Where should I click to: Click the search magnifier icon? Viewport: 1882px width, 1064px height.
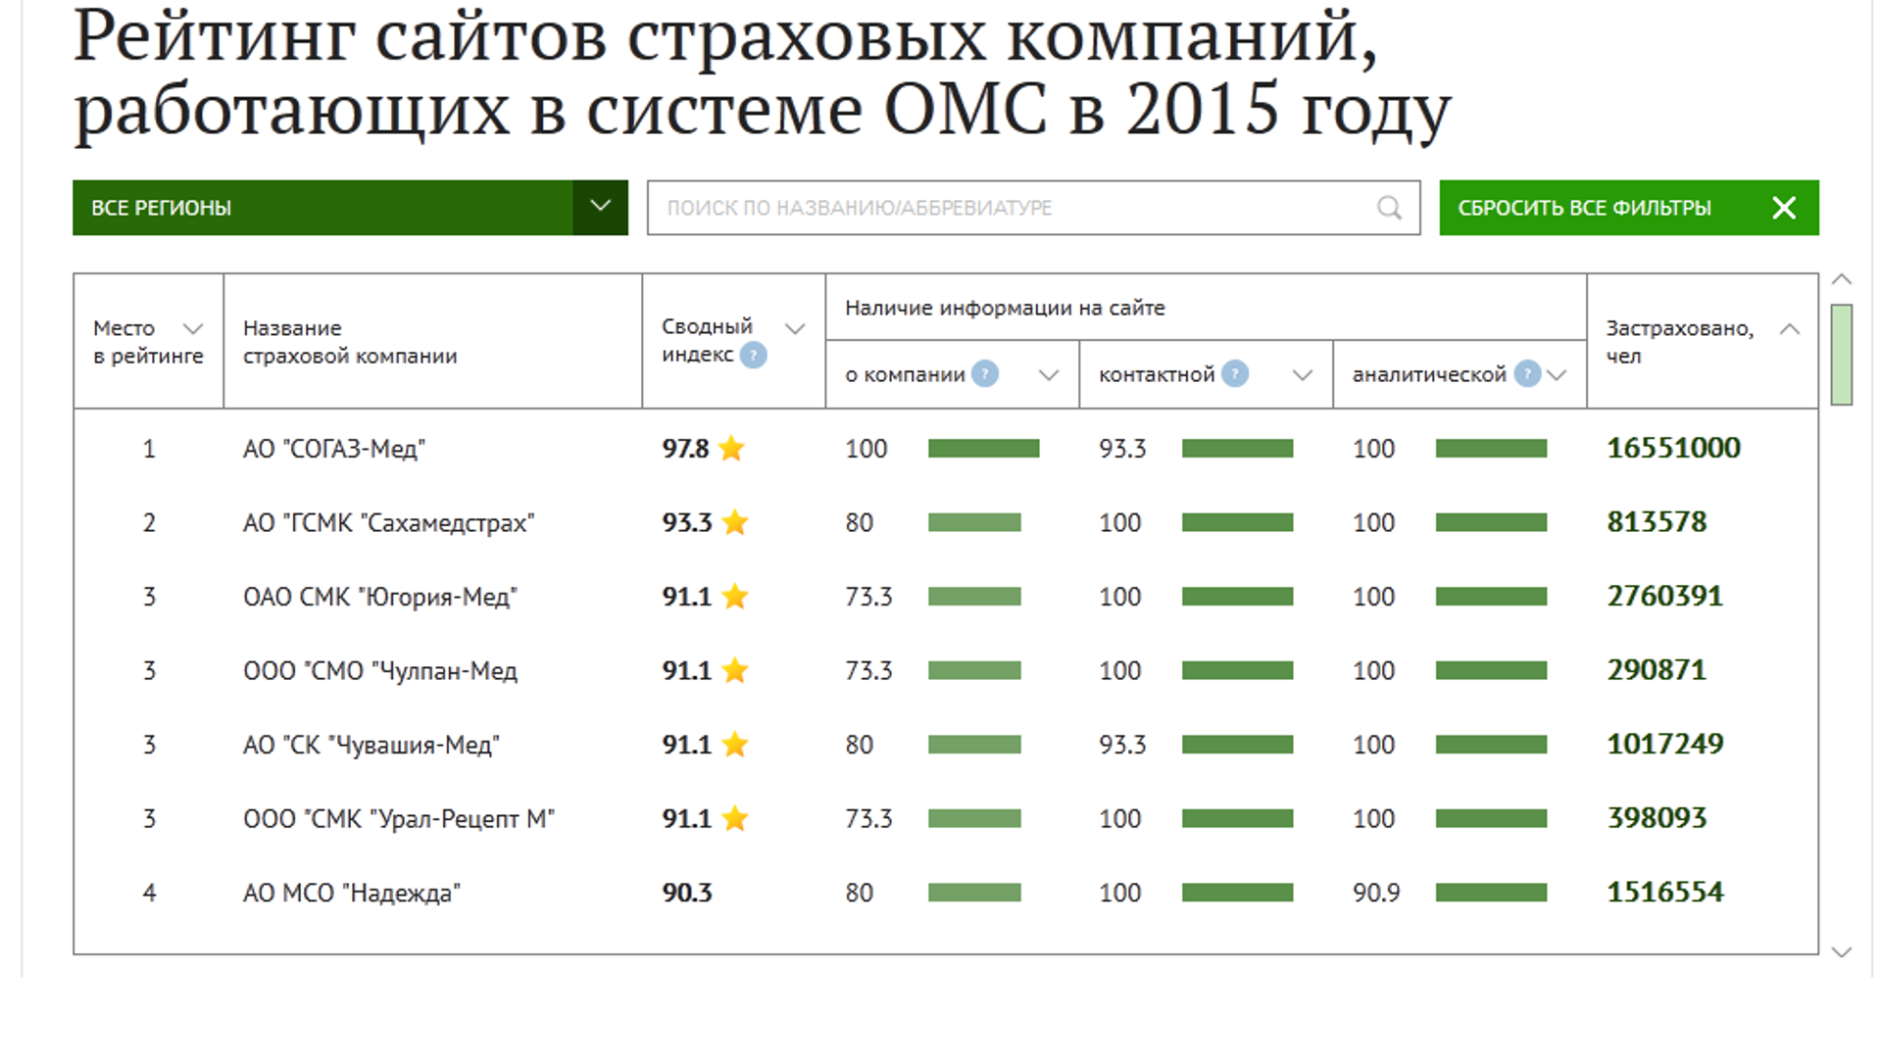1389,208
